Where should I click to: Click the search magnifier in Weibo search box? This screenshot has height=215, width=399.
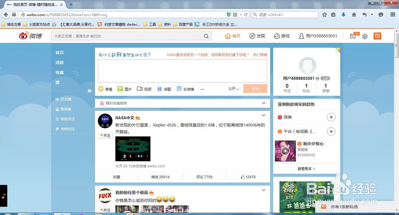pyautogui.click(x=206, y=36)
